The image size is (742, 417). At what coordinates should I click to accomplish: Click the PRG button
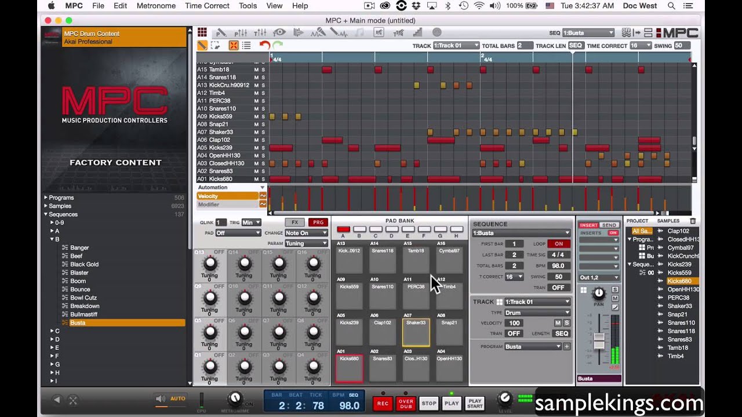[318, 222]
